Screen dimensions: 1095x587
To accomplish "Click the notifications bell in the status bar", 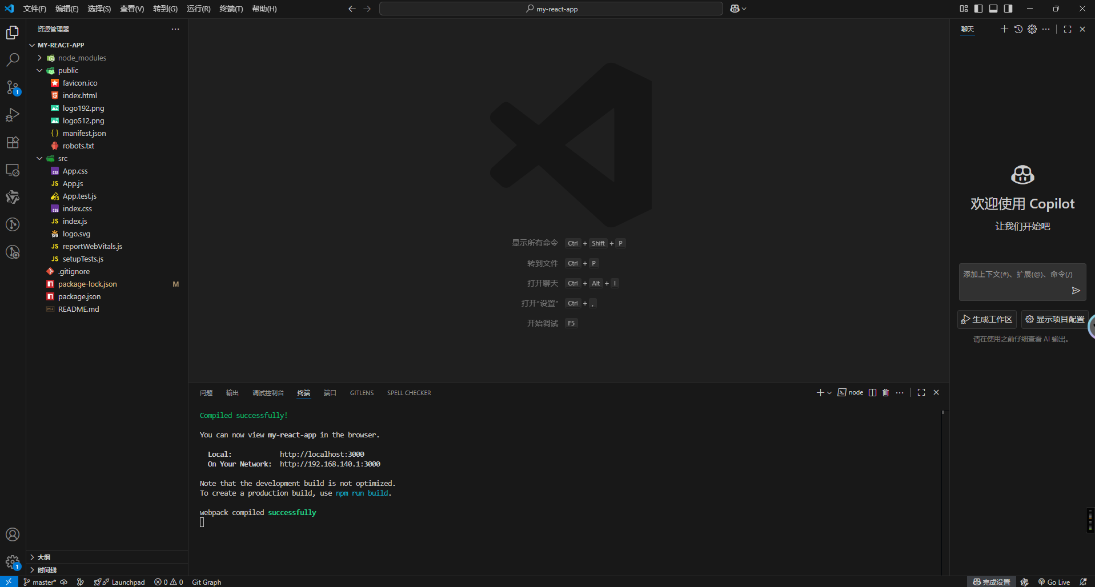I will (x=1083, y=582).
